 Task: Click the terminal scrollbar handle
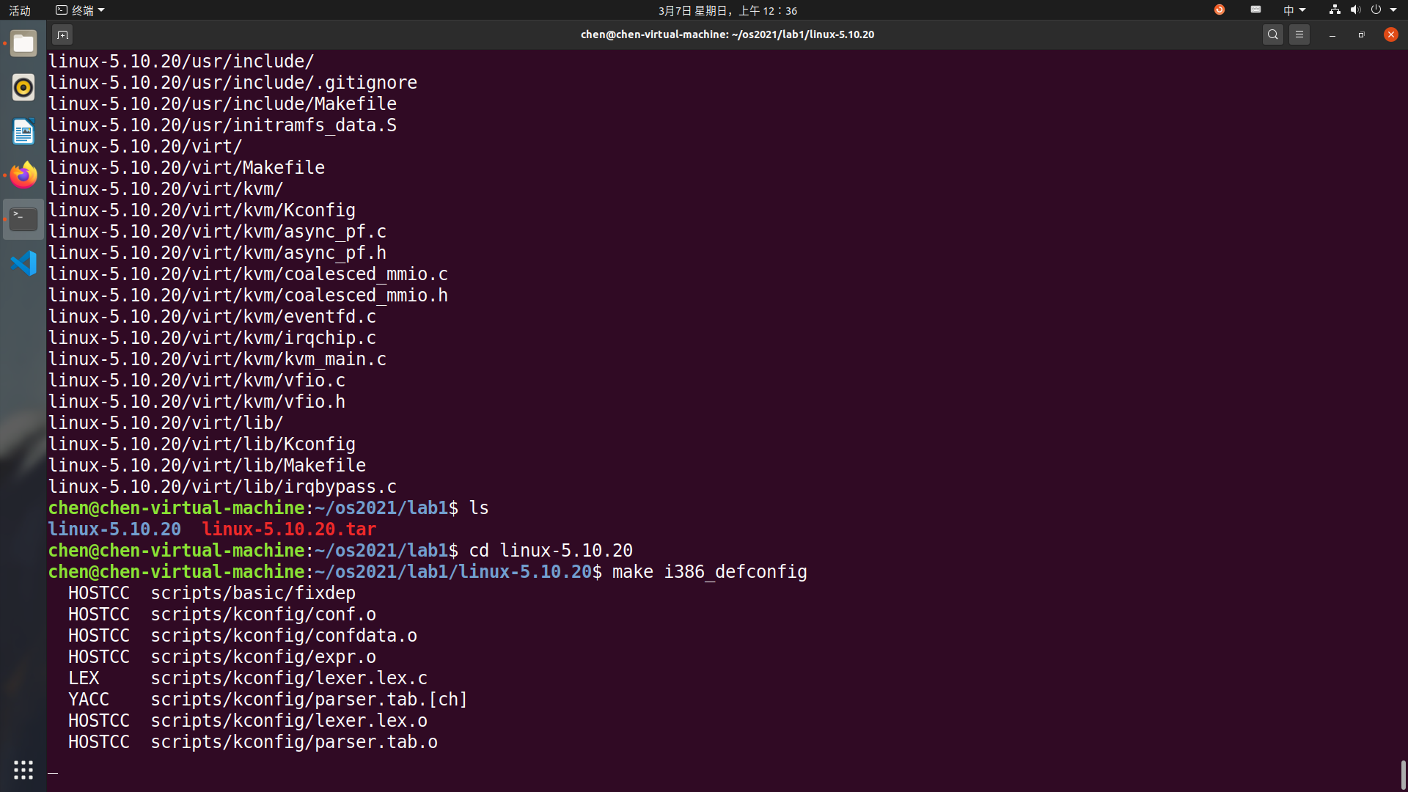[x=1403, y=774]
